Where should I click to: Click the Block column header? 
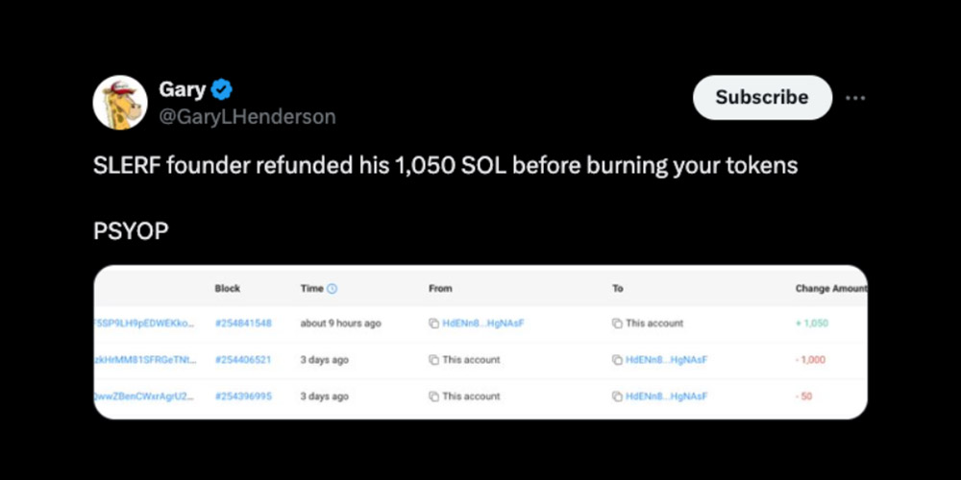click(x=228, y=289)
